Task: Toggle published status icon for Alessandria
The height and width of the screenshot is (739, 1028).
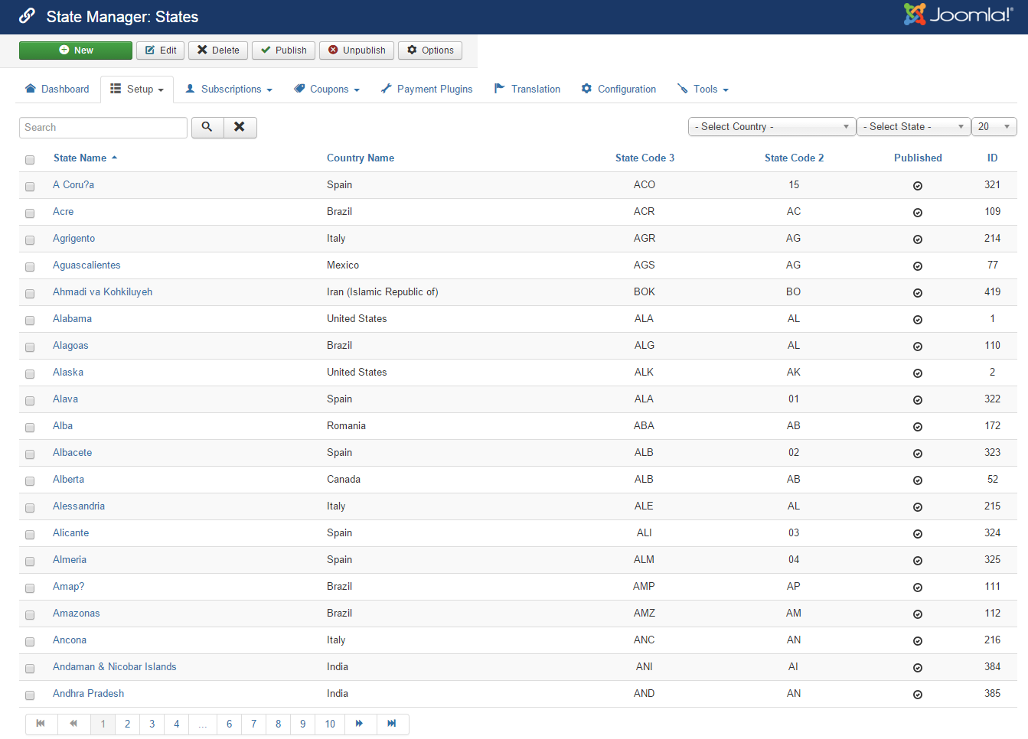Action: pos(918,507)
